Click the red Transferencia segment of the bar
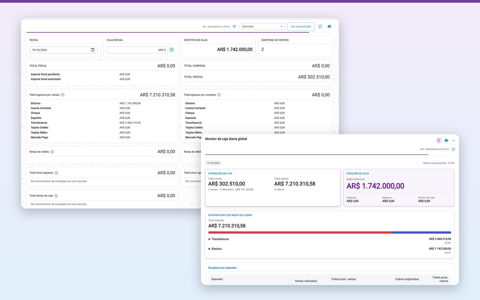This screenshot has width=480, height=300. (x=300, y=233)
